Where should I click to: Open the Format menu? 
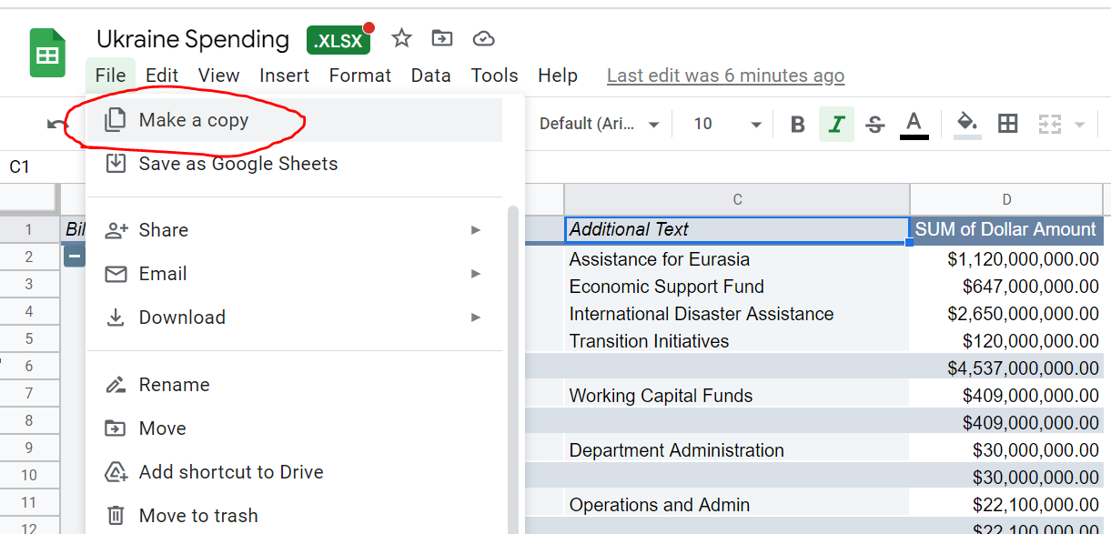click(360, 76)
